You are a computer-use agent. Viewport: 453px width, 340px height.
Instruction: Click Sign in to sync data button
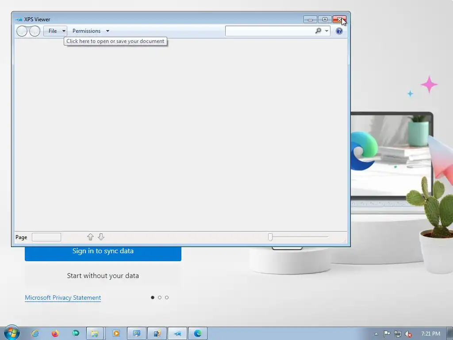[103, 251]
